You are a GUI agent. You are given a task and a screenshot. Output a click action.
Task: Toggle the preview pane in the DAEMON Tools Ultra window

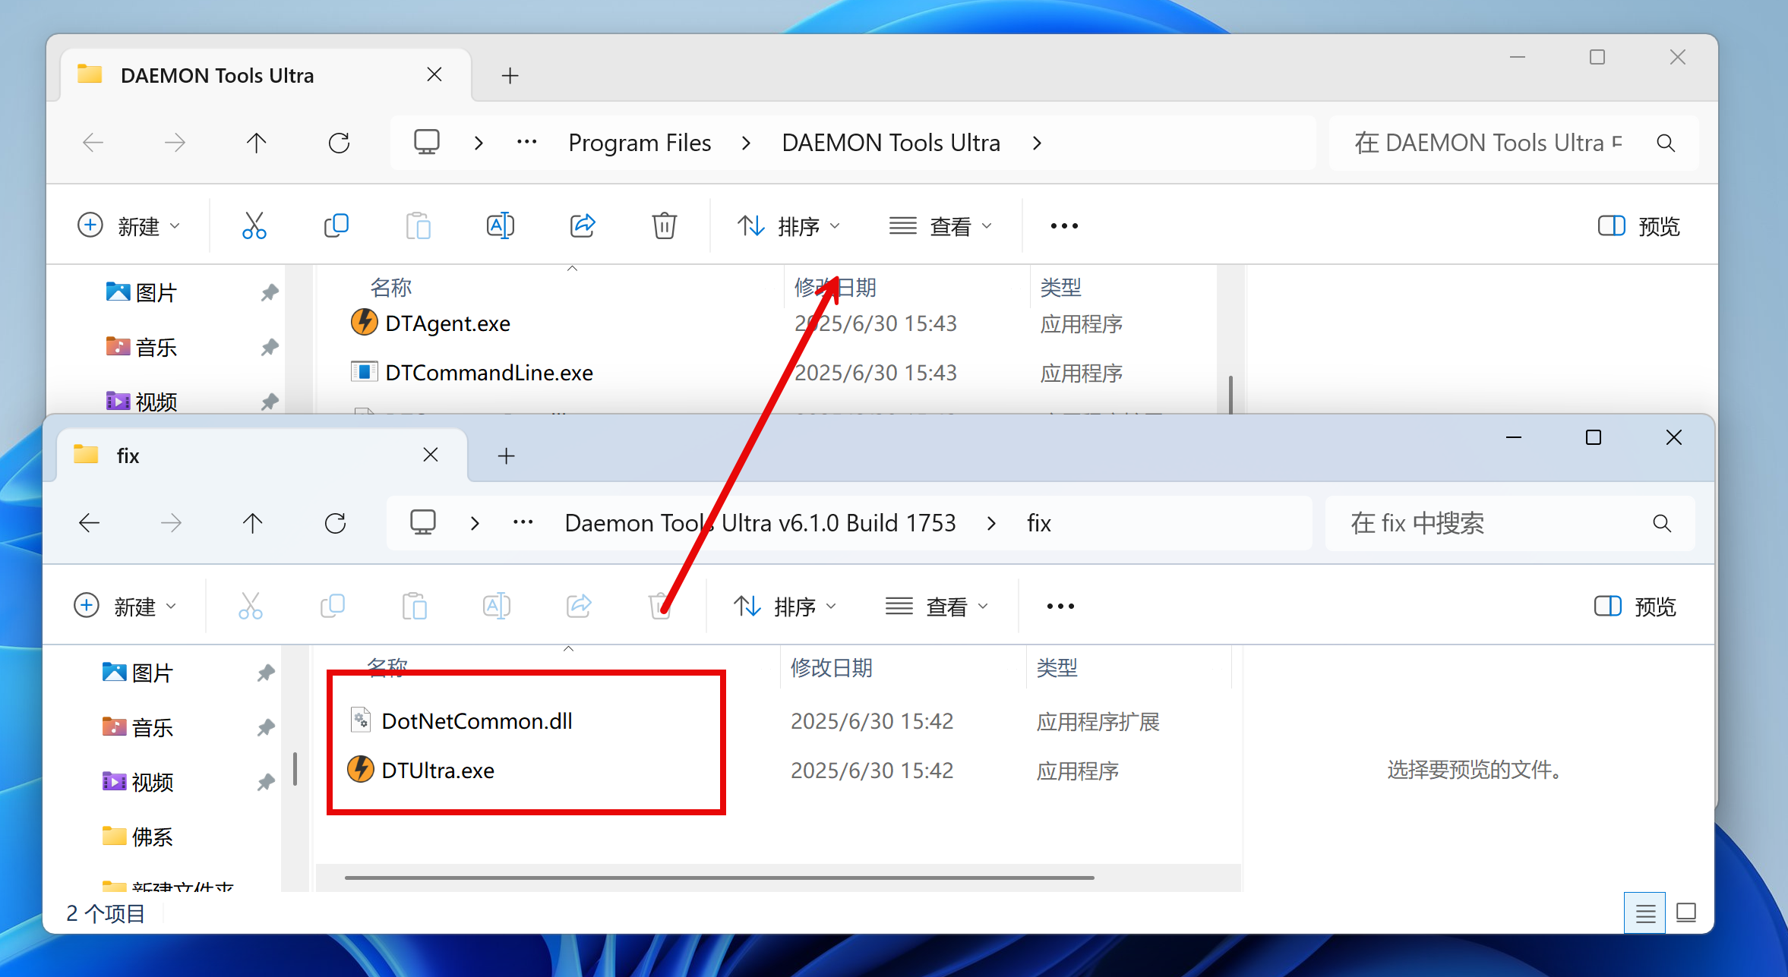[1638, 226]
